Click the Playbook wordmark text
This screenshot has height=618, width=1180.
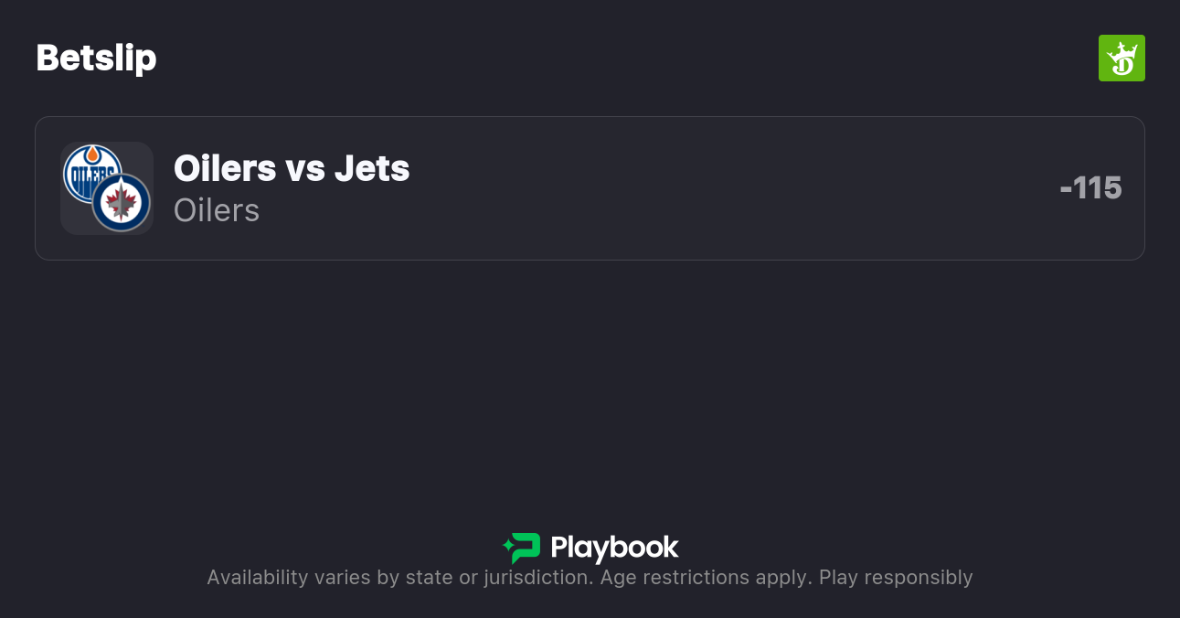point(614,548)
